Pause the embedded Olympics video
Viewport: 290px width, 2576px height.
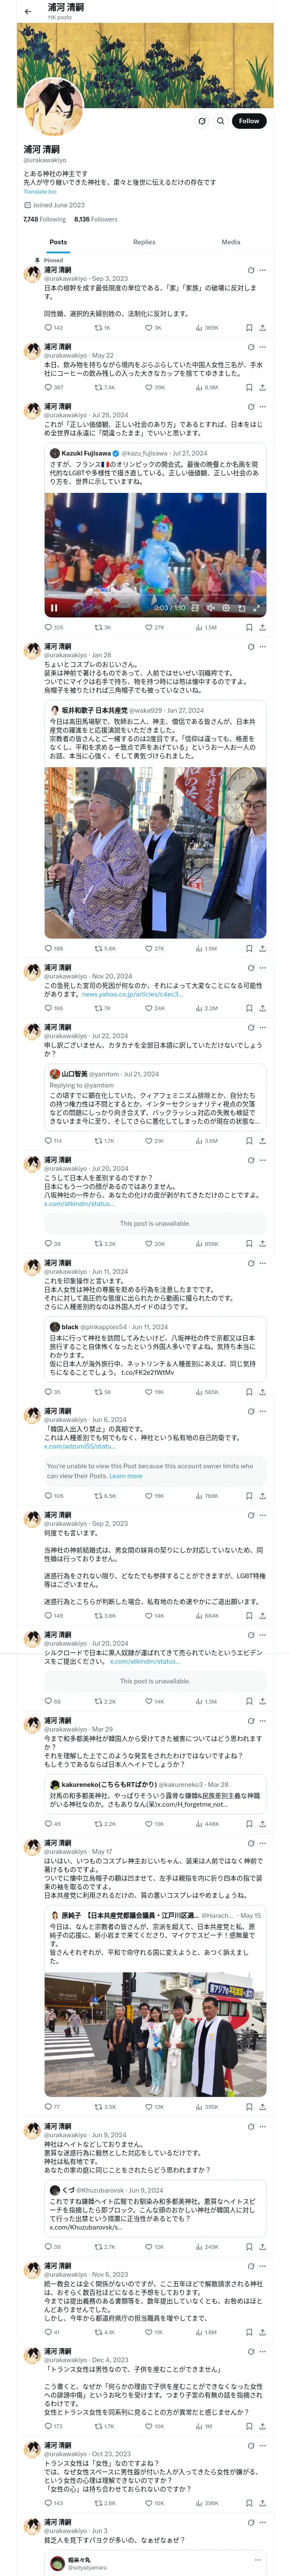54,607
